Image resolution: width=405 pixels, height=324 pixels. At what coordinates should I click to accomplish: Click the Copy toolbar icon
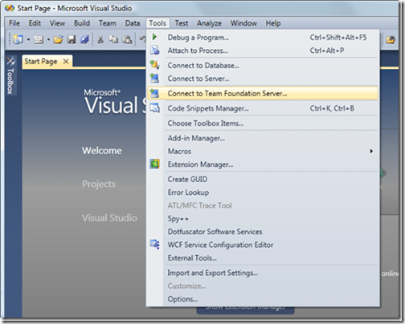click(113, 39)
